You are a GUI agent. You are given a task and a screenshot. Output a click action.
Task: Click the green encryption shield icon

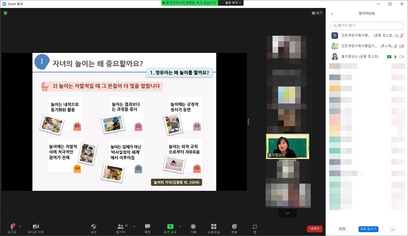pyautogui.click(x=5, y=13)
